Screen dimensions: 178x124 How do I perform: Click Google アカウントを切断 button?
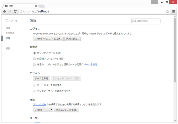point(48,39)
